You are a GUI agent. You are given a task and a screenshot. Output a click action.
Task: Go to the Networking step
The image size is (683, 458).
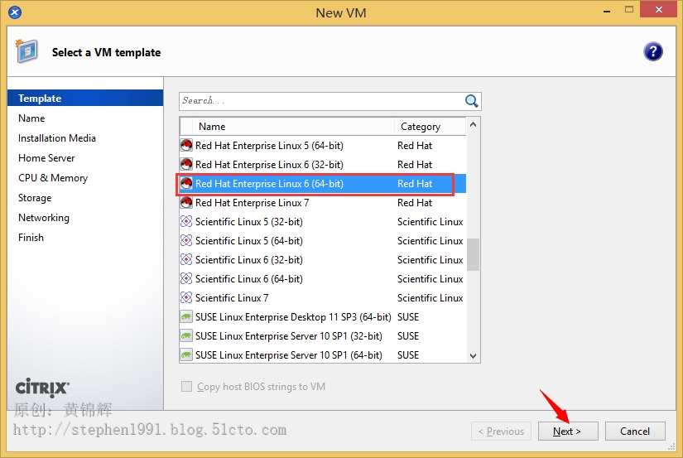point(44,218)
